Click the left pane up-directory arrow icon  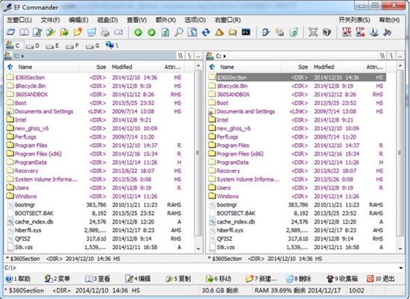(x=10, y=67)
